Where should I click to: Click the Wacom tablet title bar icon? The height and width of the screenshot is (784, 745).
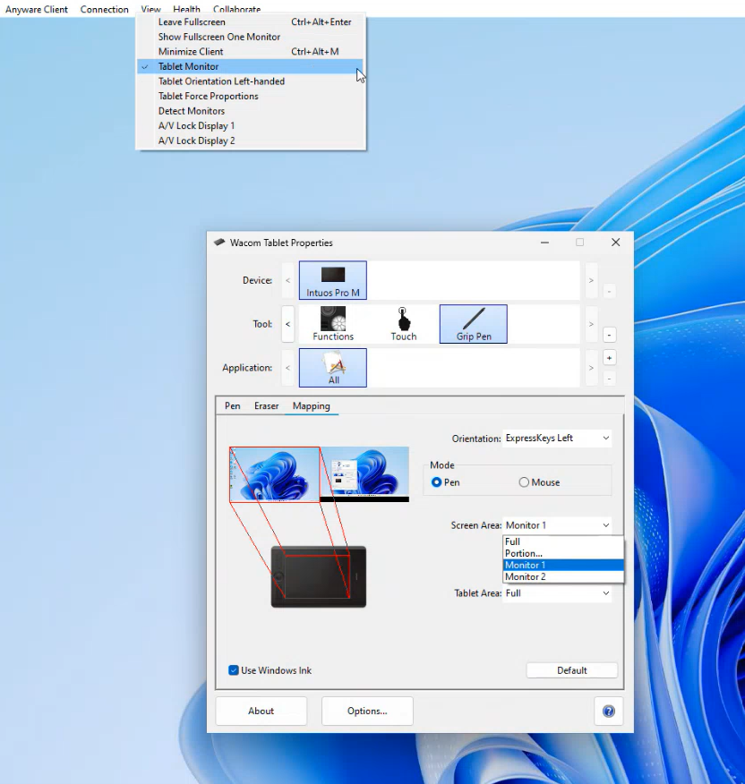[219, 243]
